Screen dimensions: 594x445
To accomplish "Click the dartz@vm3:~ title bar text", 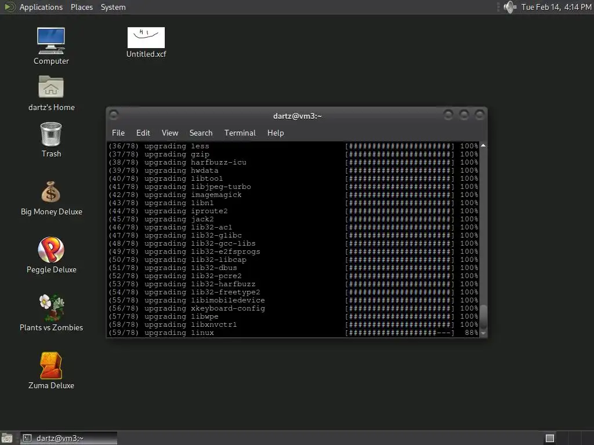I will pos(298,116).
